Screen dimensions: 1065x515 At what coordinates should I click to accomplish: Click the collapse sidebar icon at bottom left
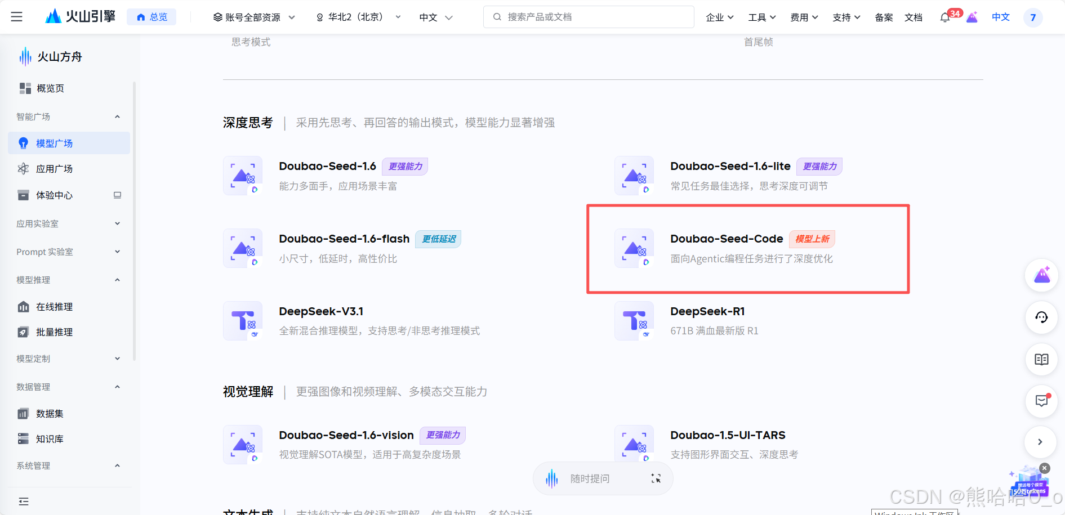(24, 501)
